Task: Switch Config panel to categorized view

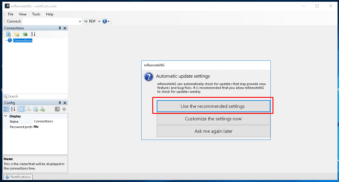Action: (6, 109)
